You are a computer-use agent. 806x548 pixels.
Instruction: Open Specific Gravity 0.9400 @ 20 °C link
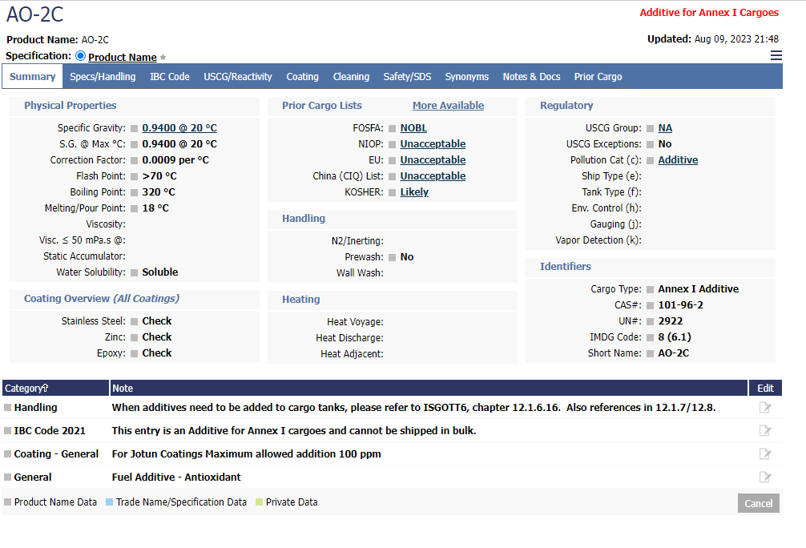[179, 128]
